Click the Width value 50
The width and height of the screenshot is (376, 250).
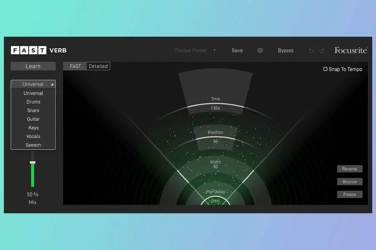[215, 167]
